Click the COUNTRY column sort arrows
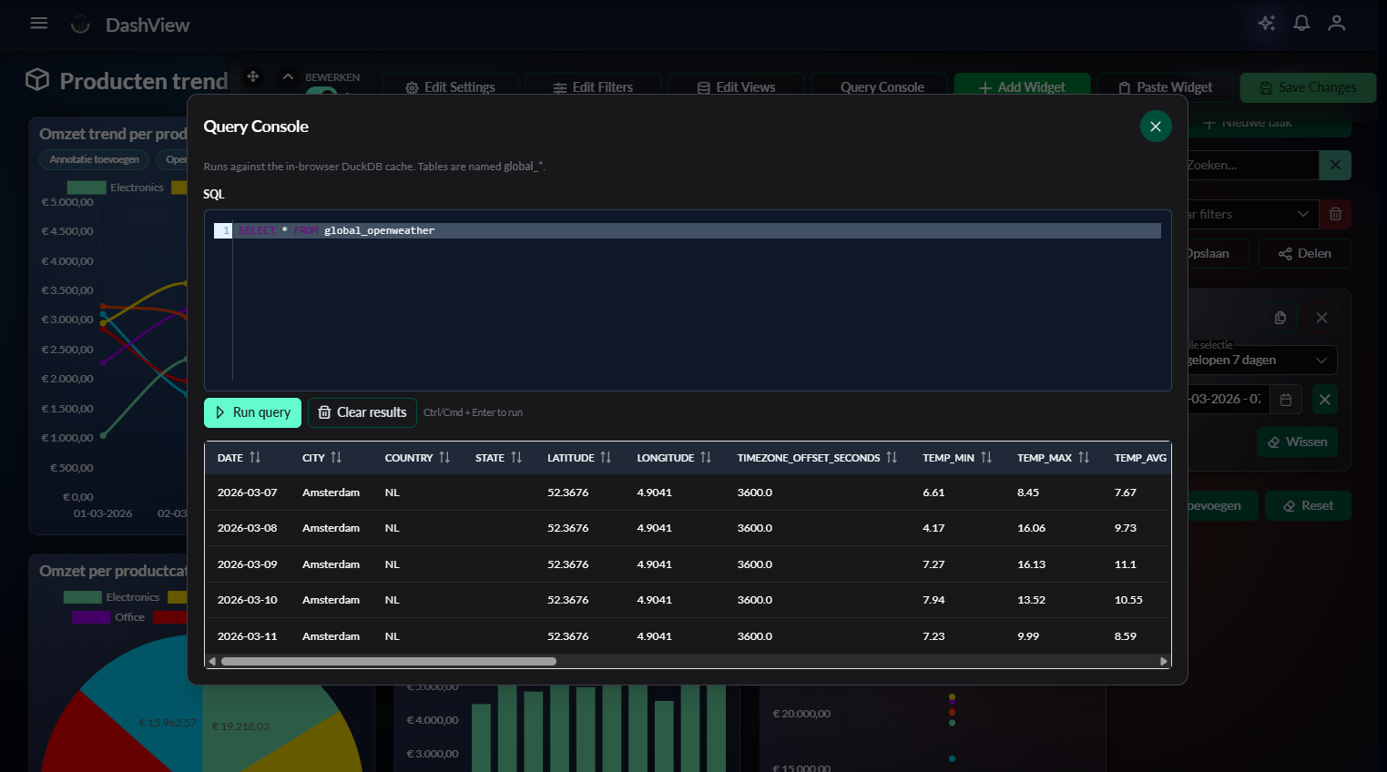 tap(444, 458)
